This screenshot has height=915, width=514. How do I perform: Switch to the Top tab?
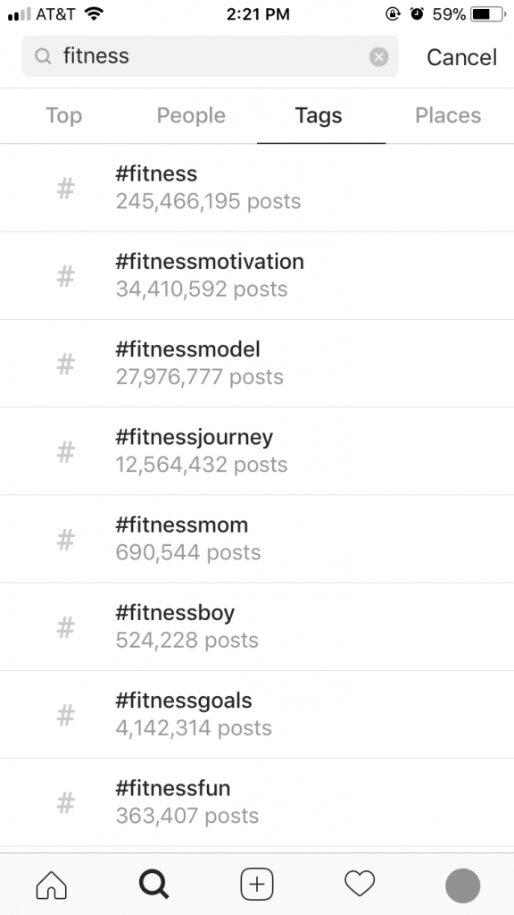click(x=63, y=115)
